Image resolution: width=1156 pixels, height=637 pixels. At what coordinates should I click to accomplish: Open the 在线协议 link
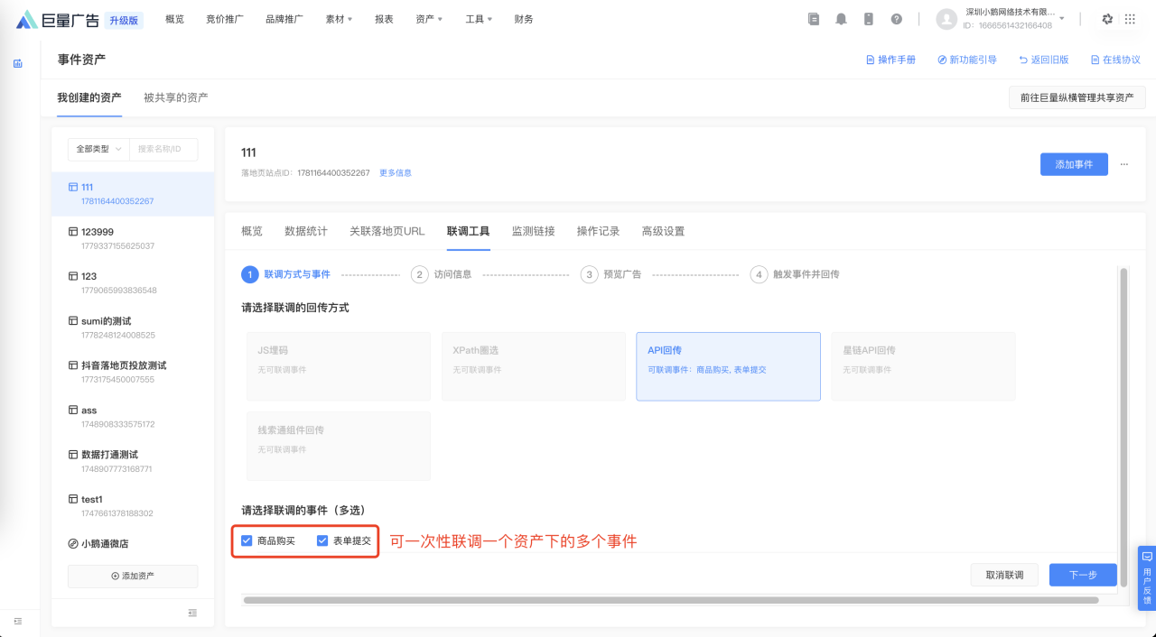pyautogui.click(x=1115, y=60)
